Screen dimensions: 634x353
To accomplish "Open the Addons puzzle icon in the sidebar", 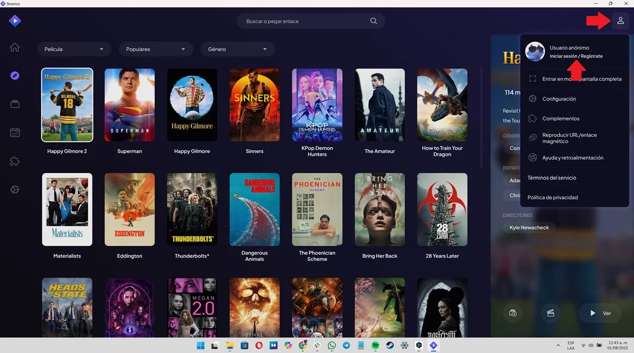I will [15, 161].
